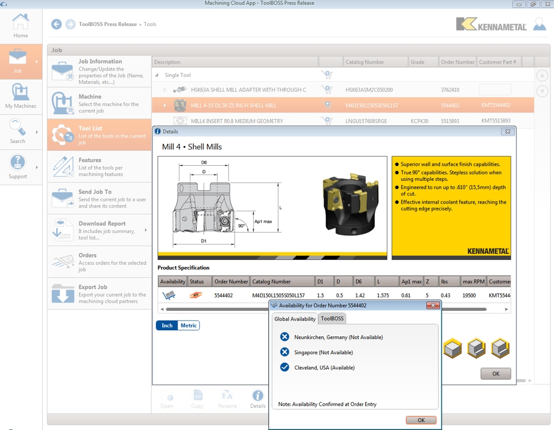Viewport: 554px width, 430px height.
Task: Expand Support sidebar submenu arrow
Action: (37, 167)
